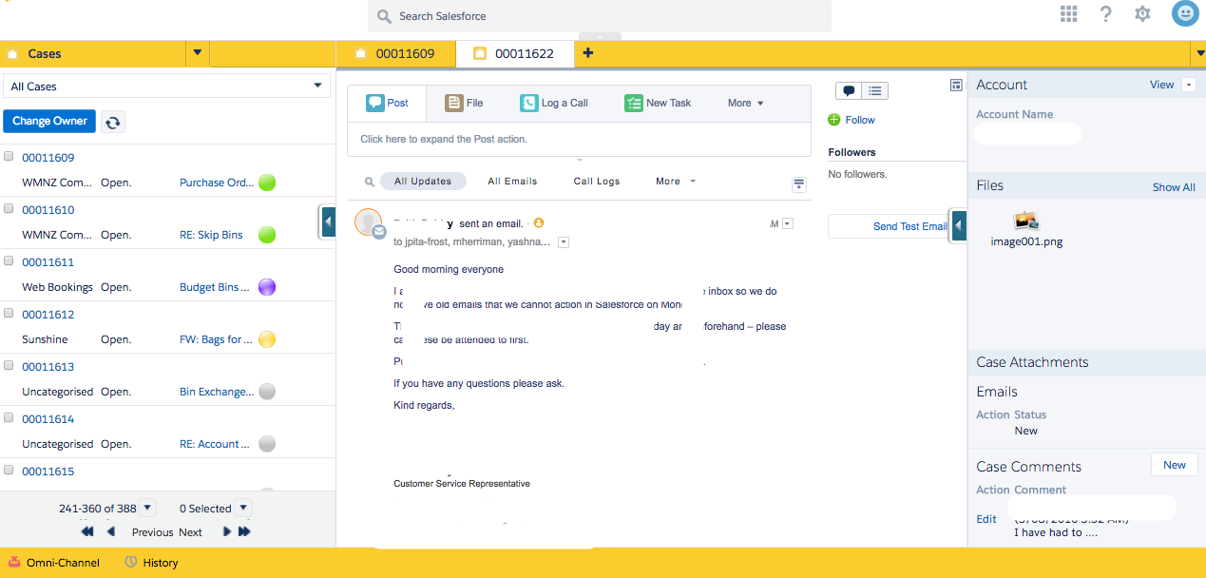Switch to the 00011609 case tab

click(x=395, y=53)
